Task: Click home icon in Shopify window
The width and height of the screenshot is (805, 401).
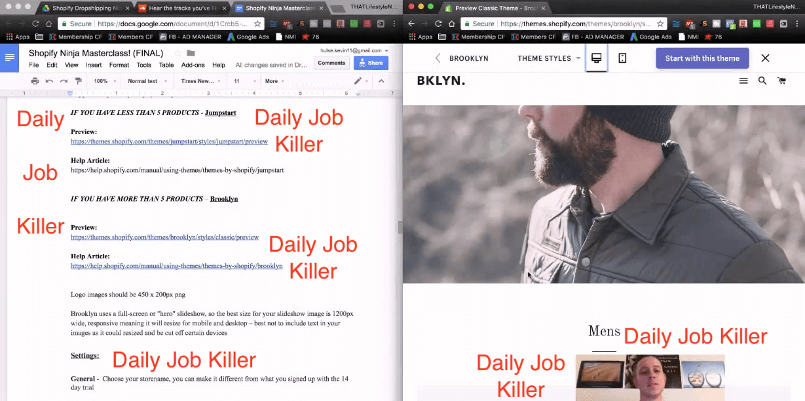Action: 451,24
